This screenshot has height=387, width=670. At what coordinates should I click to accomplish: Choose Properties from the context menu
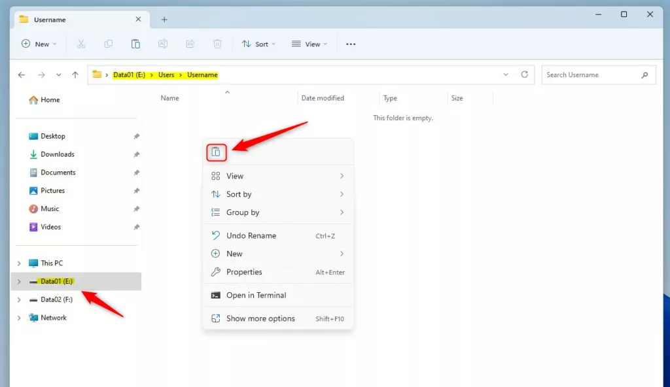278,272
